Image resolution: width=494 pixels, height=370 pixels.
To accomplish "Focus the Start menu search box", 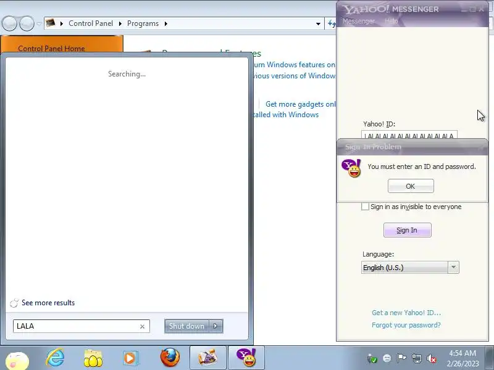I will [x=75, y=326].
